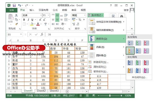Open the 字体 group dialog launcher
Viewport: 156px width, 101px height.
pos(49,29)
